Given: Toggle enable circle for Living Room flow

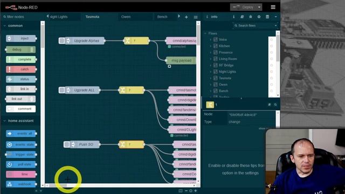Looking at the screenshot, I should click(271, 59).
